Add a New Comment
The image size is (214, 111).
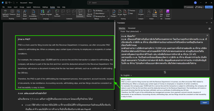tap(57, 13)
